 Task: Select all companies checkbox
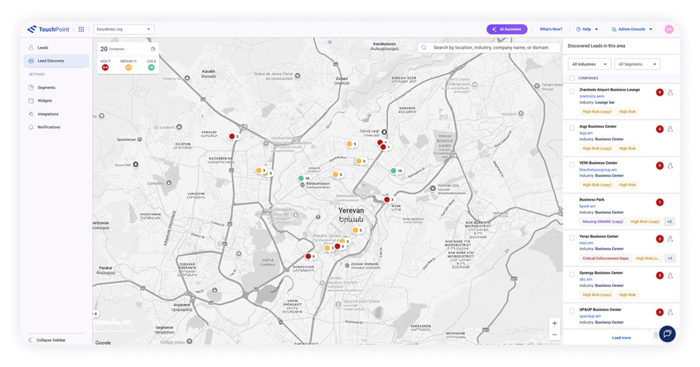pos(572,78)
